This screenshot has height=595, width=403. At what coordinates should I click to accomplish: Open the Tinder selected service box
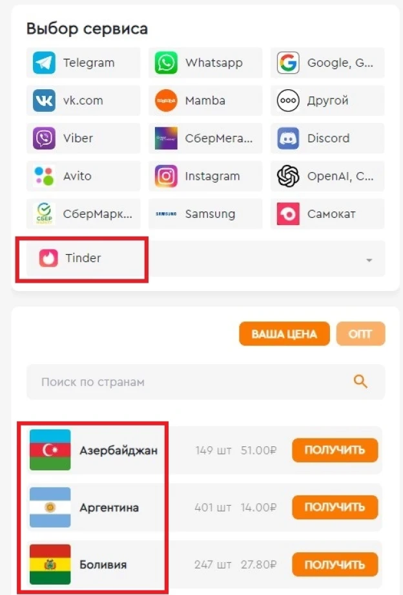tap(205, 259)
